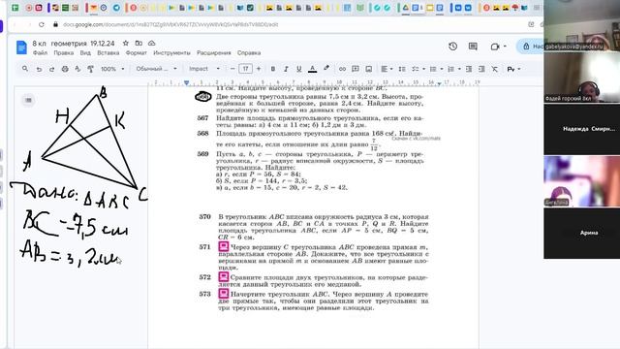Viewport: 620px width, 349px height.
Task: Open the Обычный paragraph style dropdown
Action: pos(156,69)
